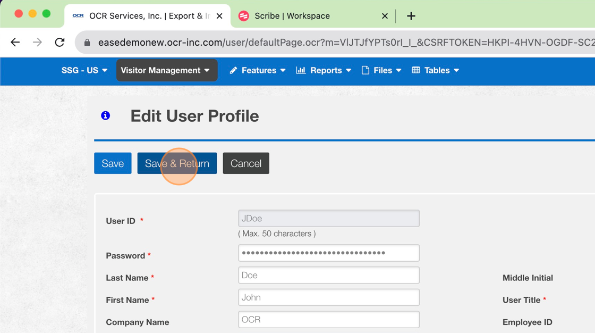The width and height of the screenshot is (595, 333).
Task: Click the blue info icon beside Edit User Profile
Action: click(106, 115)
